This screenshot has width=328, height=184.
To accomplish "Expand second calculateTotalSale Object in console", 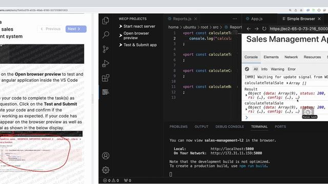I will point(246,109).
